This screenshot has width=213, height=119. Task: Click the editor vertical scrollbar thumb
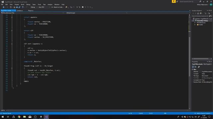click(x=190, y=56)
